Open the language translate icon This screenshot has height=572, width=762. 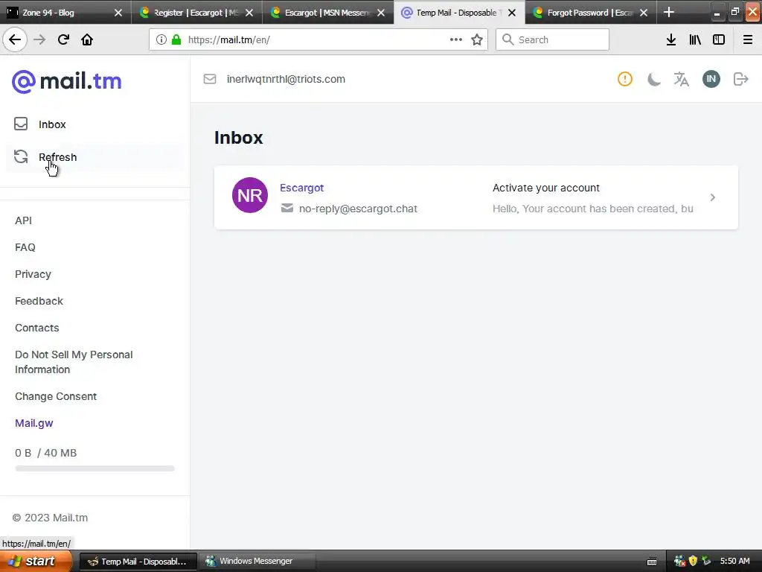(682, 79)
